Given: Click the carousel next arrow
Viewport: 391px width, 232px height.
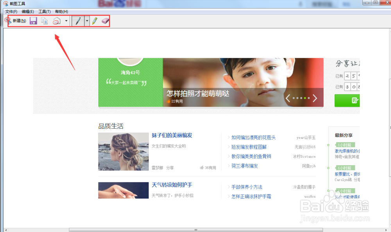Looking at the screenshot, I should pos(315,99).
